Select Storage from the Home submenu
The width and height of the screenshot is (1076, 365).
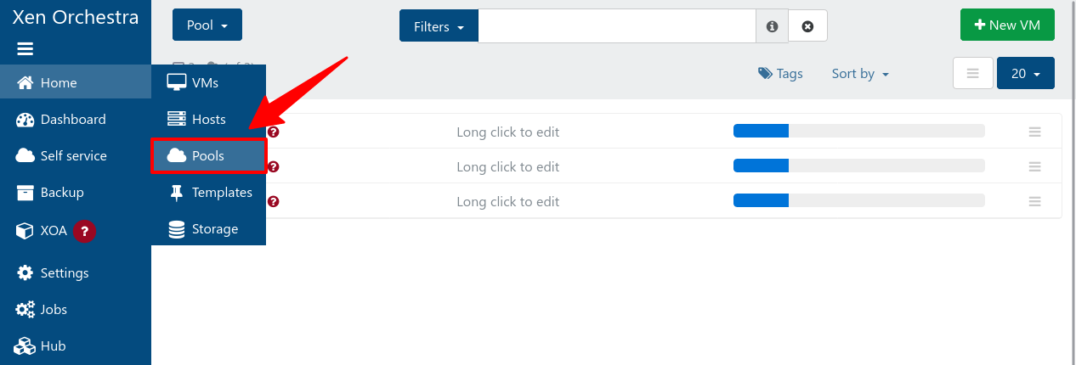(214, 228)
